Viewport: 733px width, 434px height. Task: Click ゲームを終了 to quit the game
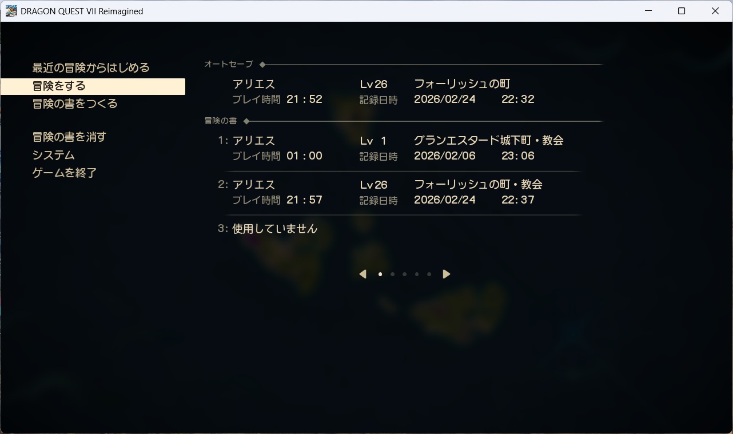coord(65,173)
